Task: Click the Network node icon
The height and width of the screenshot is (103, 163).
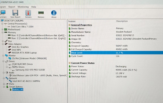Action: point(7,78)
